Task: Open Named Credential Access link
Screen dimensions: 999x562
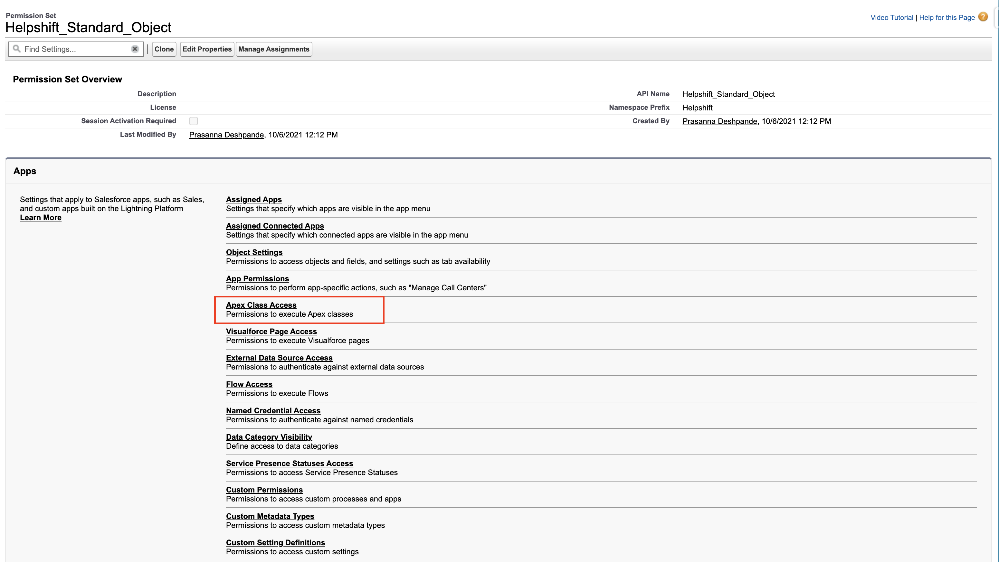Action: tap(273, 410)
